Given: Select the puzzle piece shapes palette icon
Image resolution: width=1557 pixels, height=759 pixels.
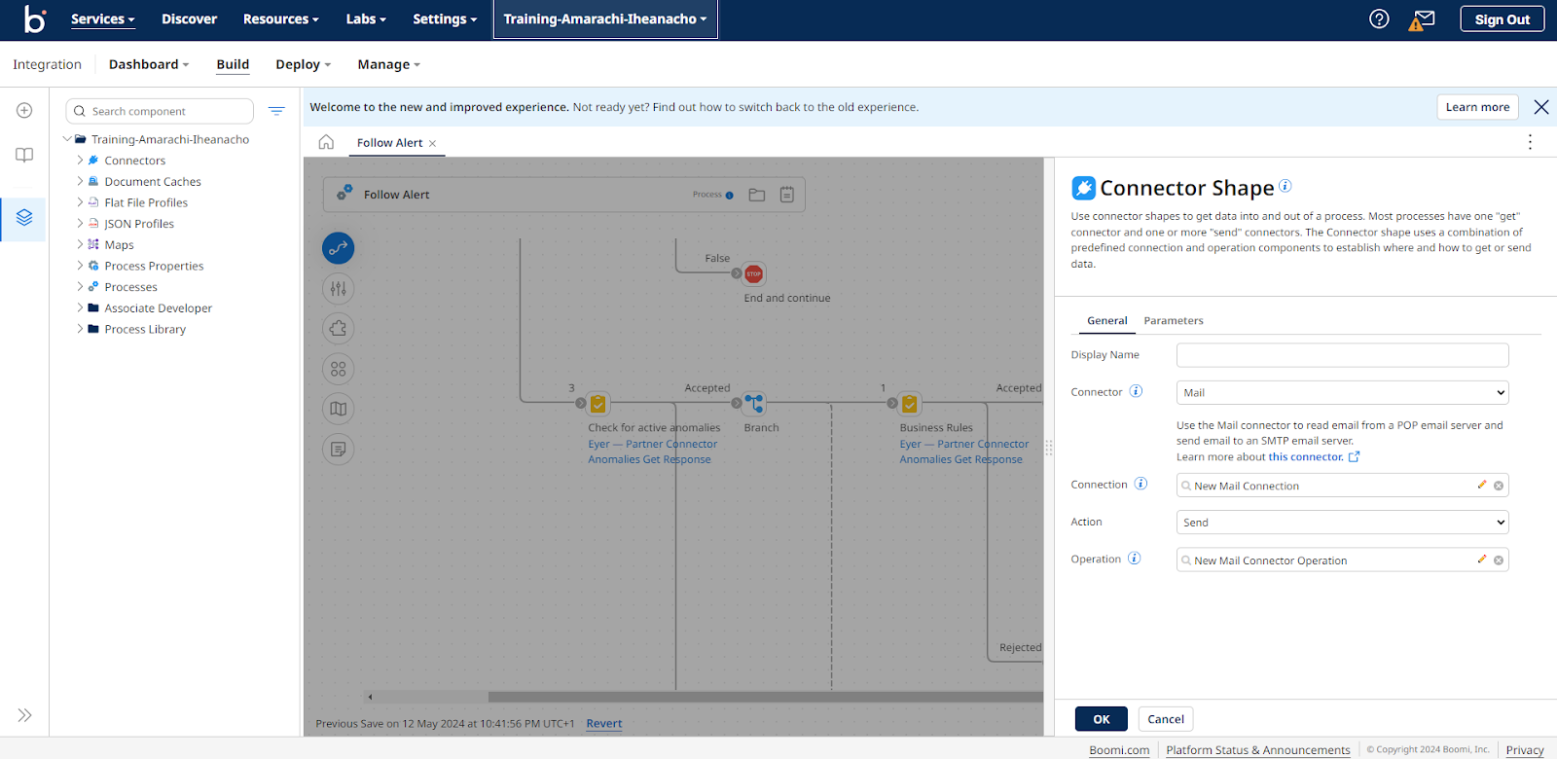Looking at the screenshot, I should pyautogui.click(x=338, y=329).
